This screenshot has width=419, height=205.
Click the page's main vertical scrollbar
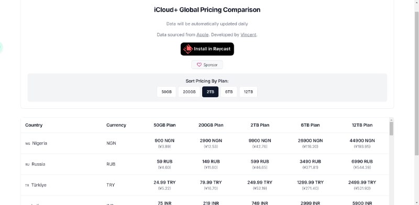(416, 83)
